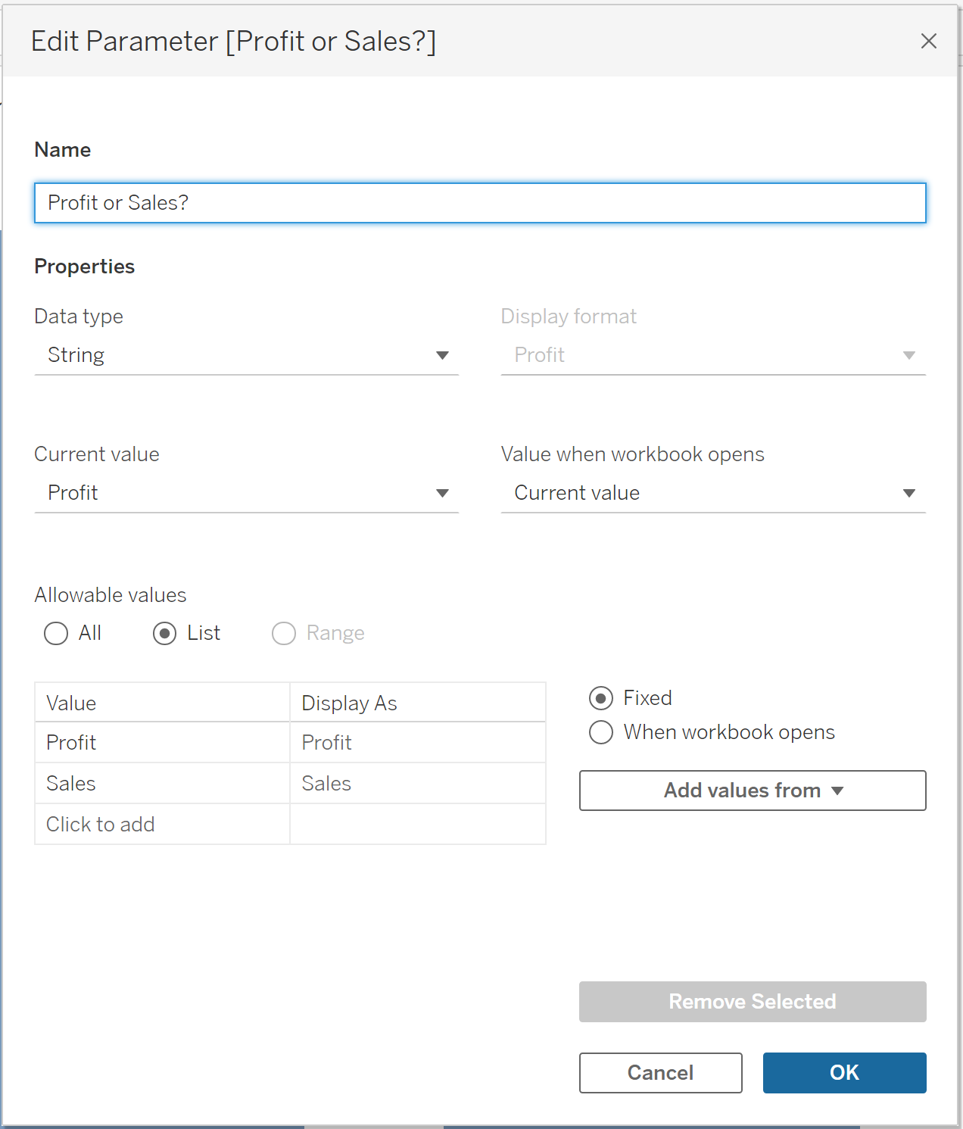This screenshot has width=963, height=1129.
Task: Select the When workbook opens radio button
Action: pos(601,732)
